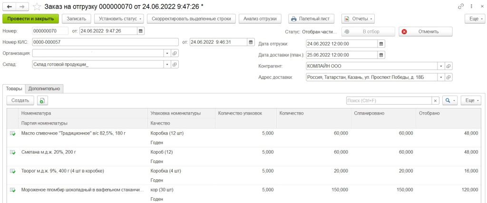Print the Палетный лист
487x203 pixels.
tap(312, 19)
